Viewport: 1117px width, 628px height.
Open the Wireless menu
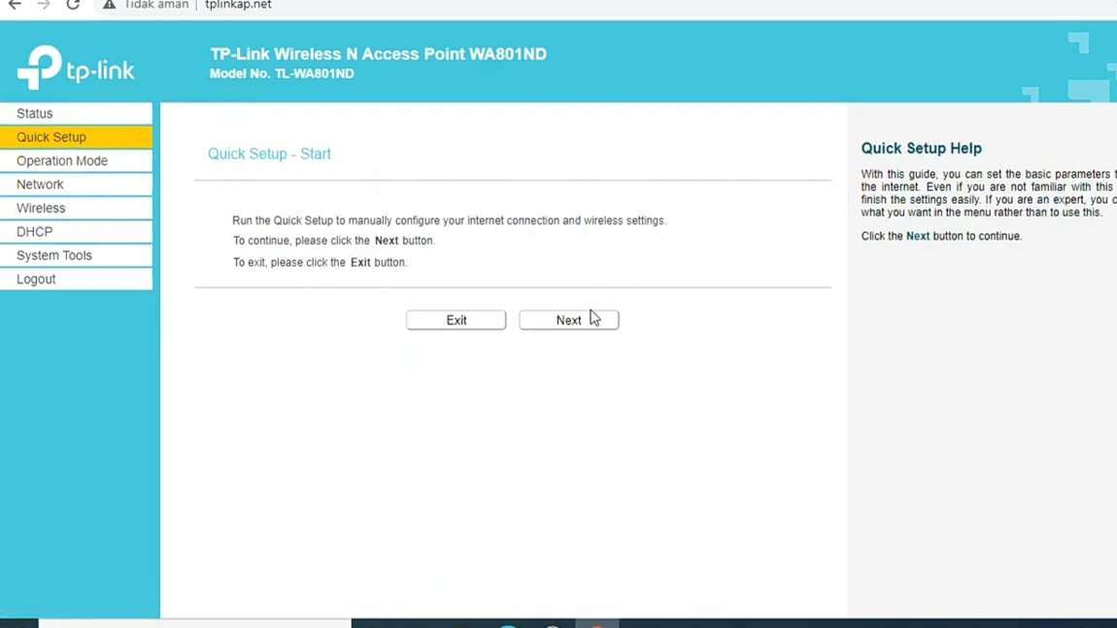[76, 208]
